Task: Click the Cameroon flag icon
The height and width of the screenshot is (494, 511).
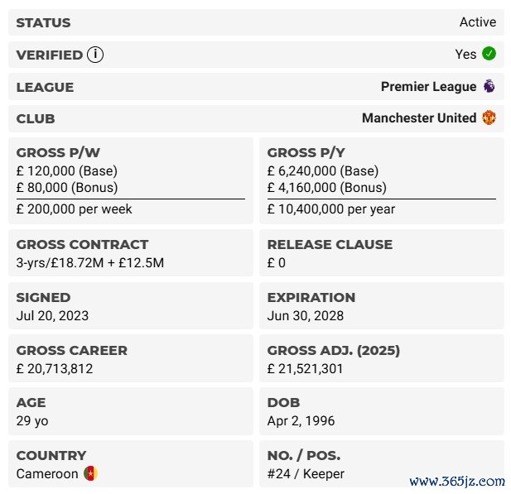Action: point(90,474)
